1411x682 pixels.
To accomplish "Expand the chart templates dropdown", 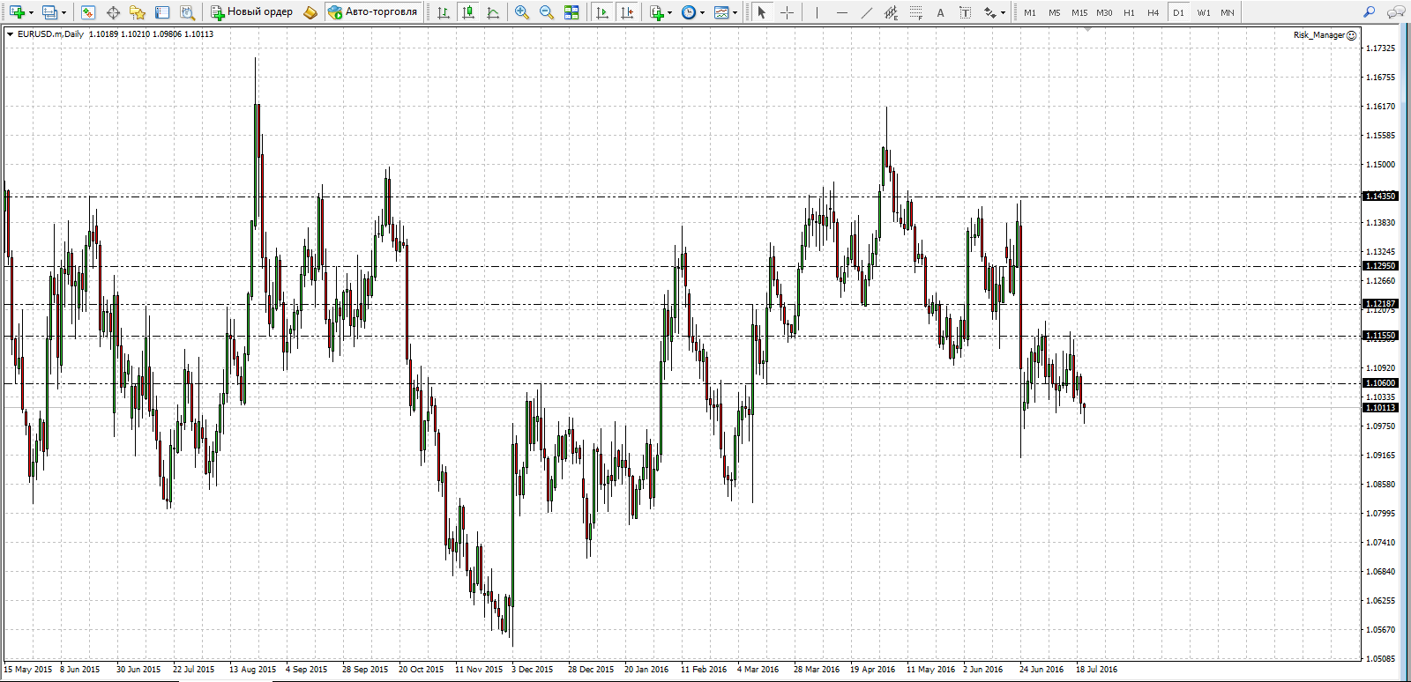I will (x=735, y=12).
